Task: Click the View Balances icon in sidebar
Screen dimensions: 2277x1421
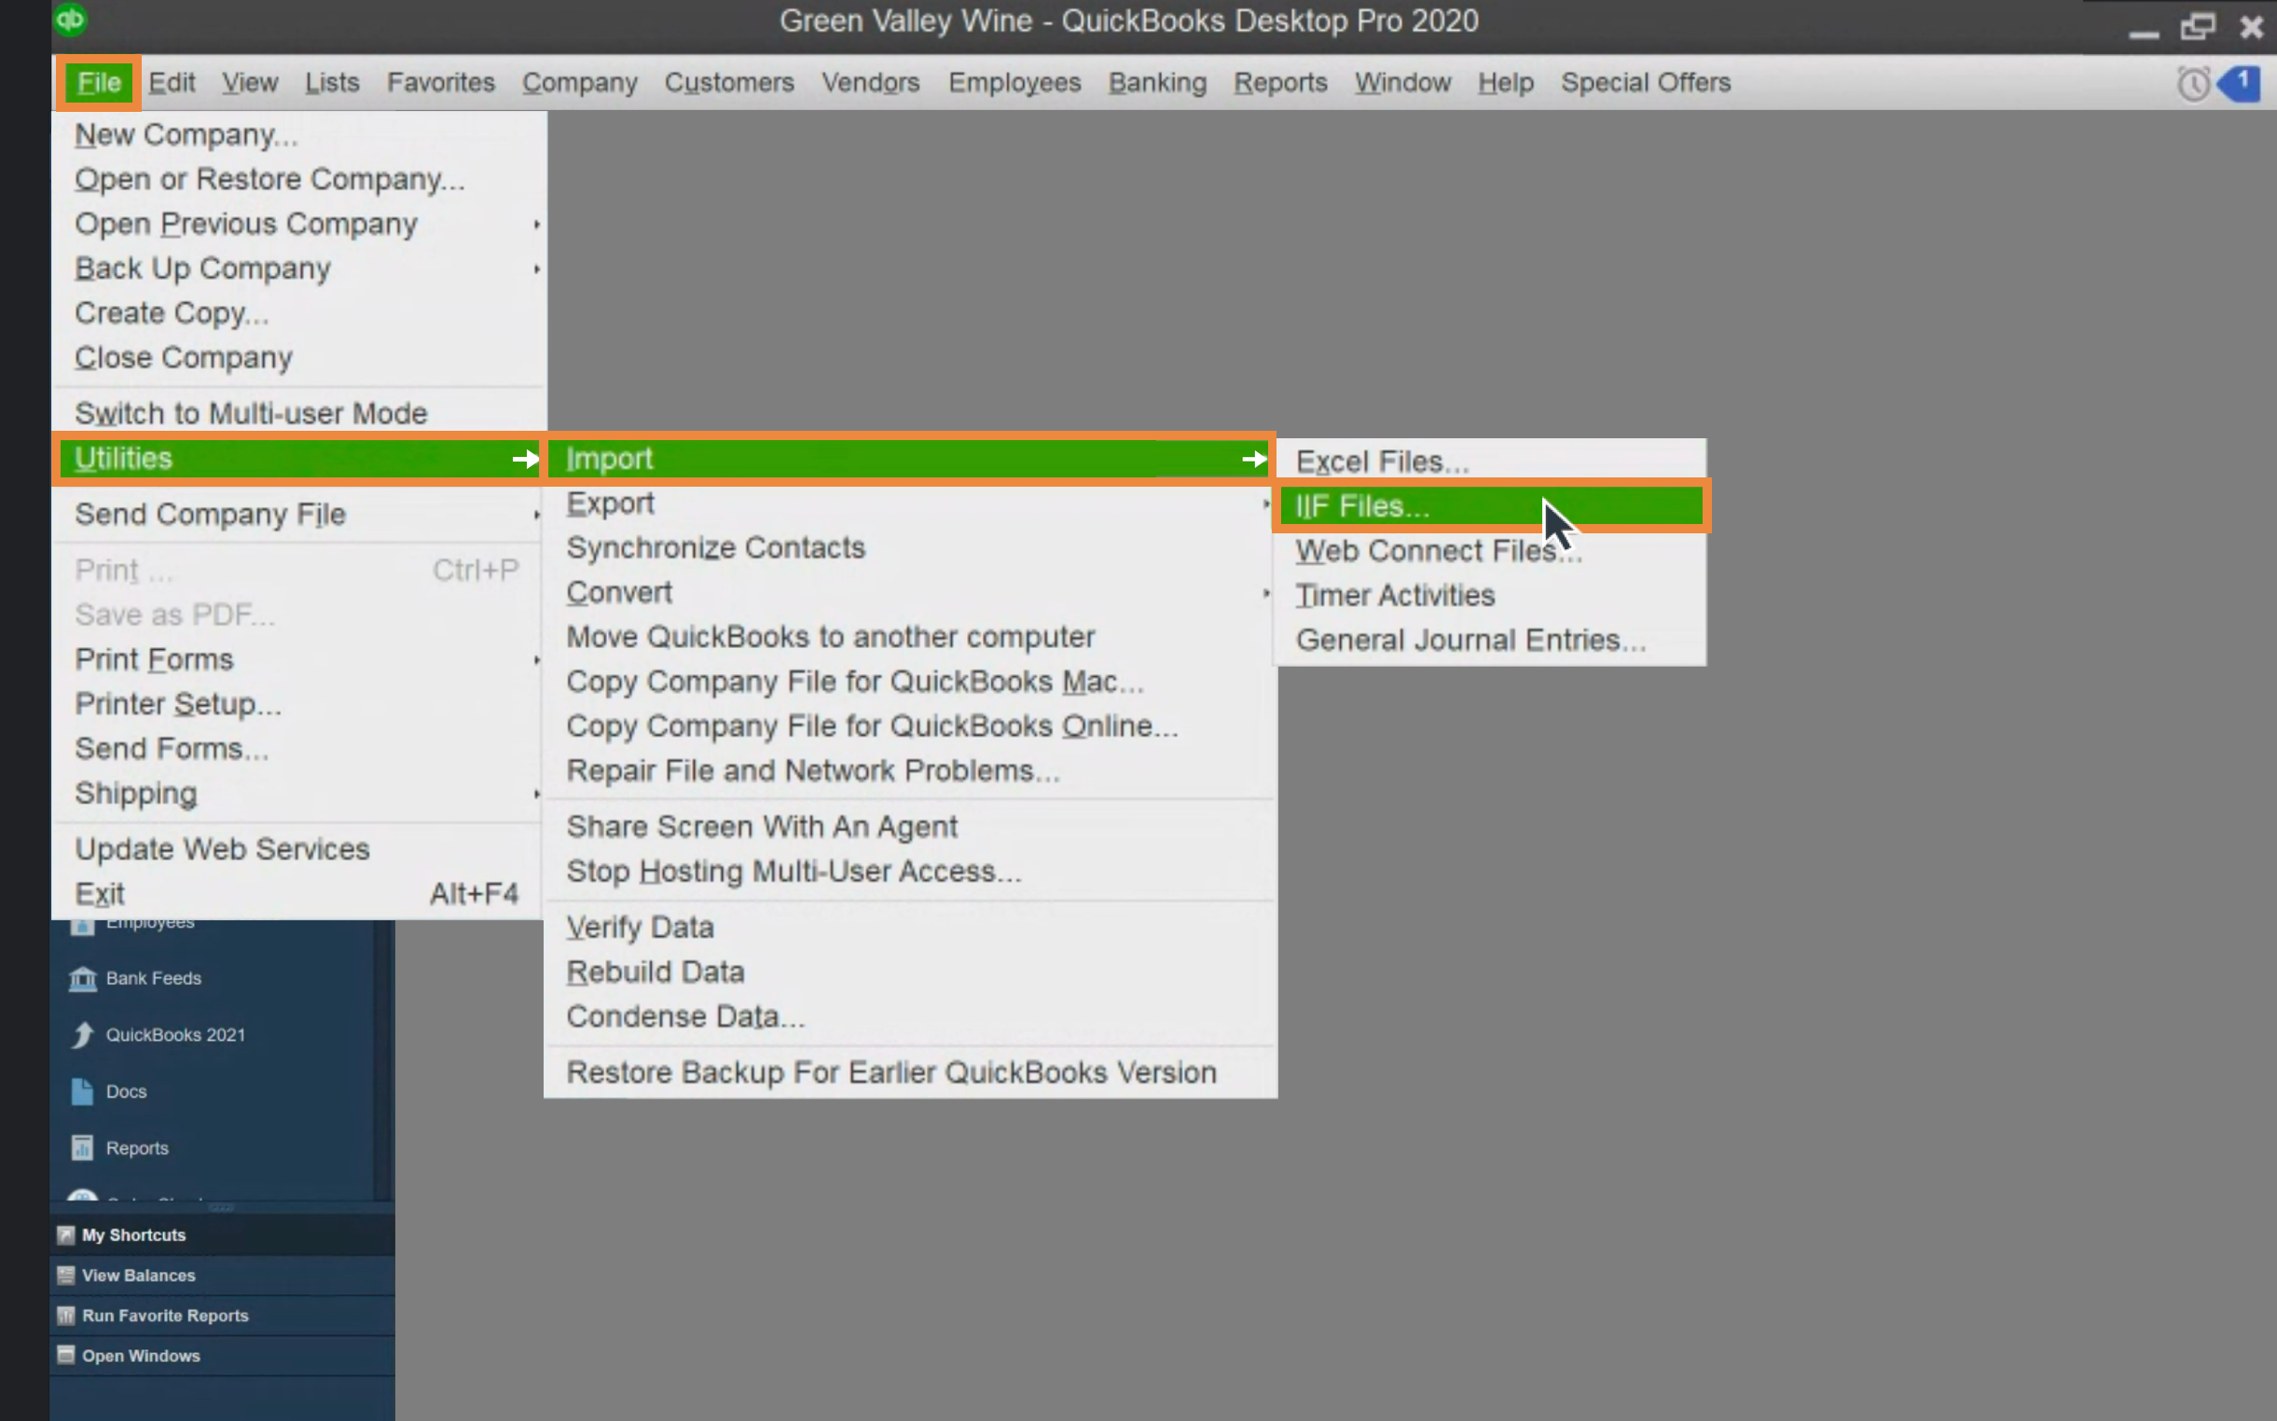Action: [x=67, y=1276]
